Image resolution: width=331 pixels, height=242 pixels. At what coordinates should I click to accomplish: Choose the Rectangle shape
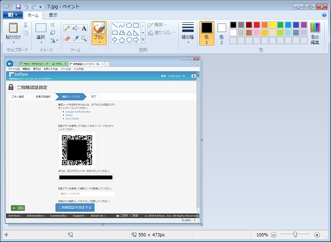[x=136, y=26]
